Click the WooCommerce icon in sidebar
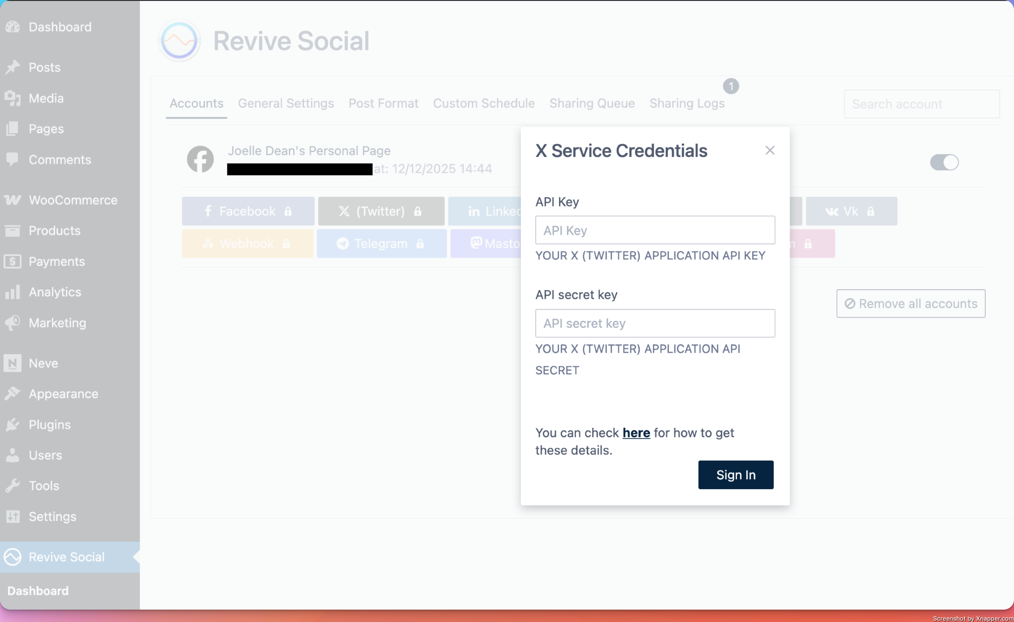 pyautogui.click(x=12, y=200)
